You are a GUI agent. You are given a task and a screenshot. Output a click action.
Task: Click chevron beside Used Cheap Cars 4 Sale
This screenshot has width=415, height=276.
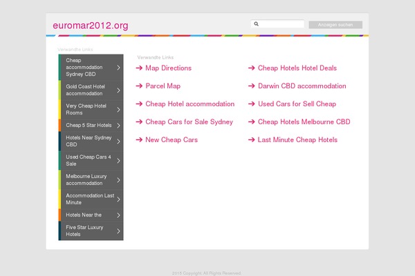118,161
